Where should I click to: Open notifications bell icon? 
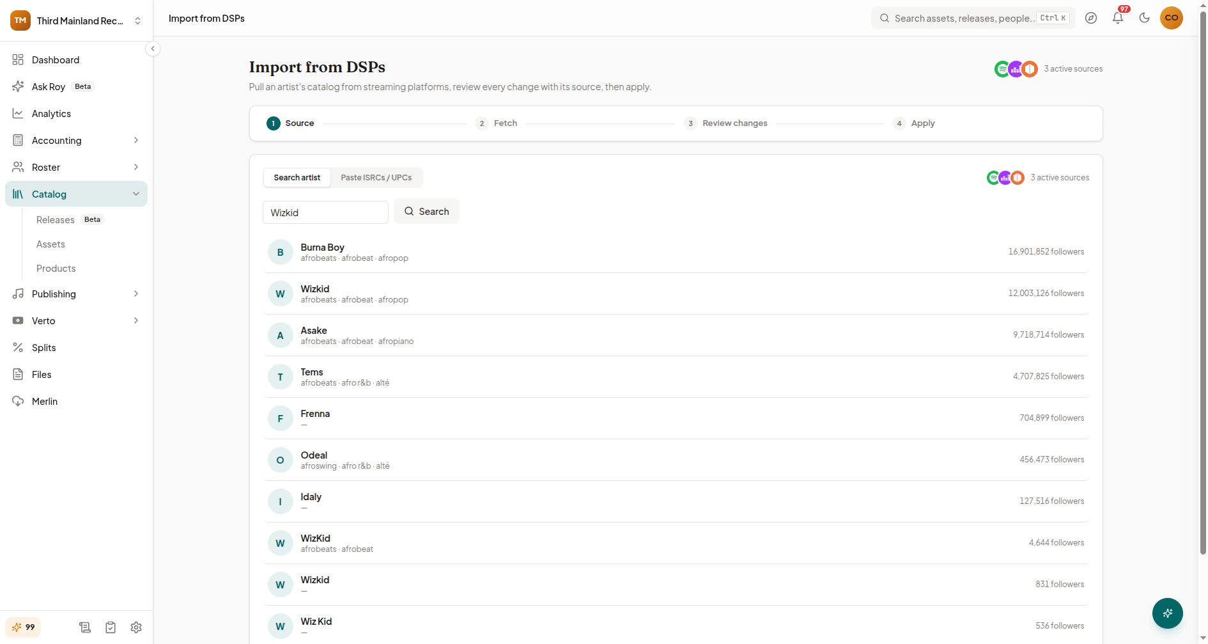[x=1118, y=18]
